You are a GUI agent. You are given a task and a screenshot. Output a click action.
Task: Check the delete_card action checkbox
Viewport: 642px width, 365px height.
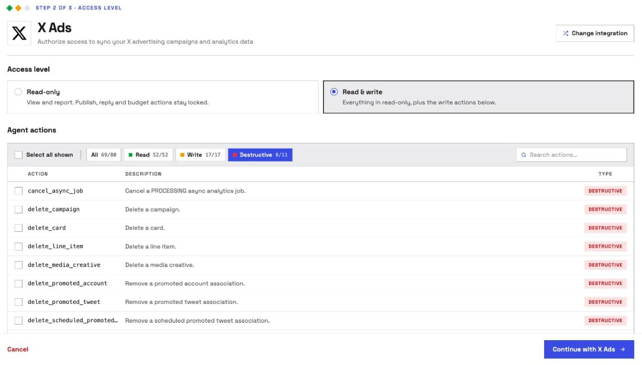tap(18, 228)
